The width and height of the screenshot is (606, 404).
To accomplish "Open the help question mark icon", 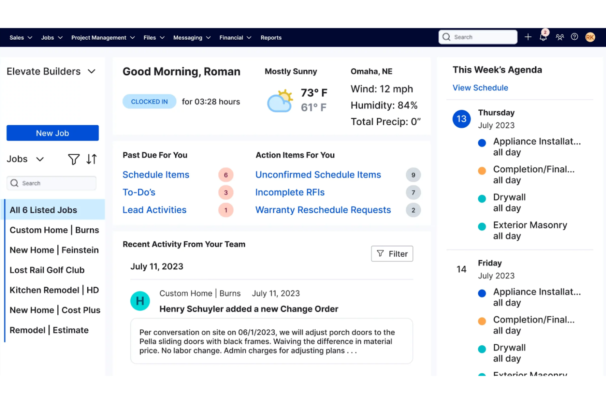I will pyautogui.click(x=574, y=37).
